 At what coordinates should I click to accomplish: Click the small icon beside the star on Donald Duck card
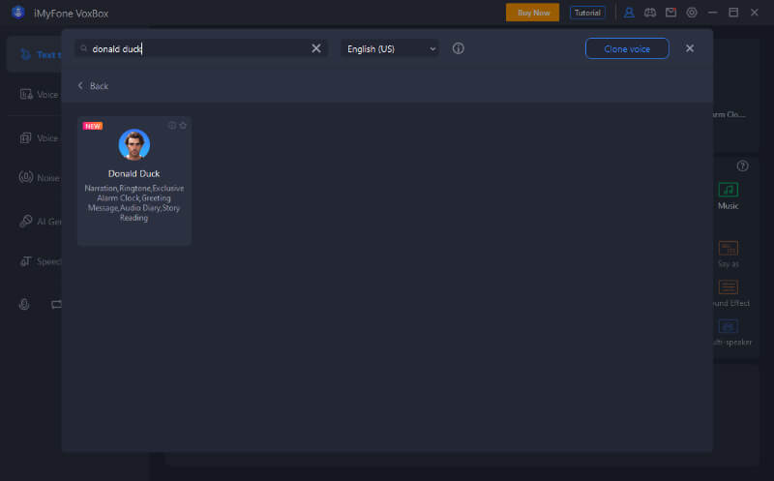click(172, 126)
